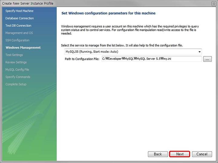This screenshot has width=218, height=163.
Task: Browse for configuration file with ellipsis button
Action: 207,59
